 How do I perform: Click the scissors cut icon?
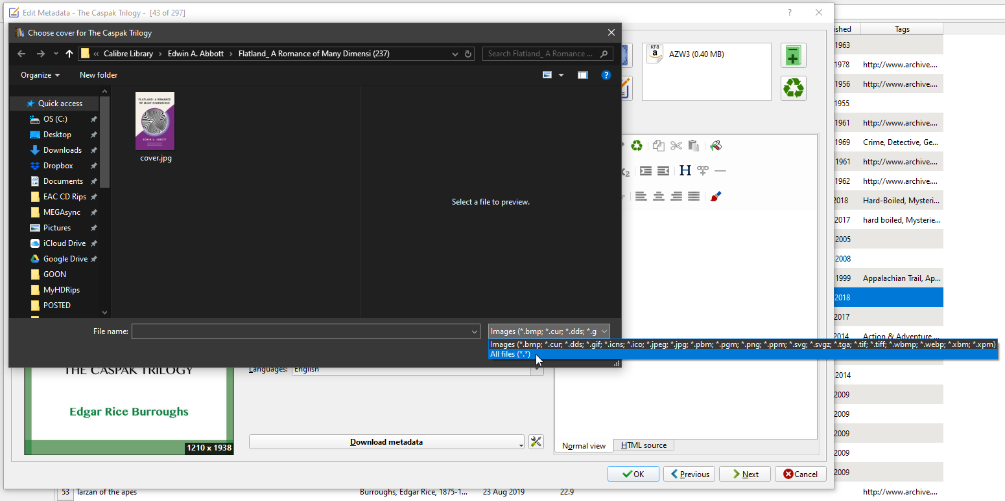676,146
